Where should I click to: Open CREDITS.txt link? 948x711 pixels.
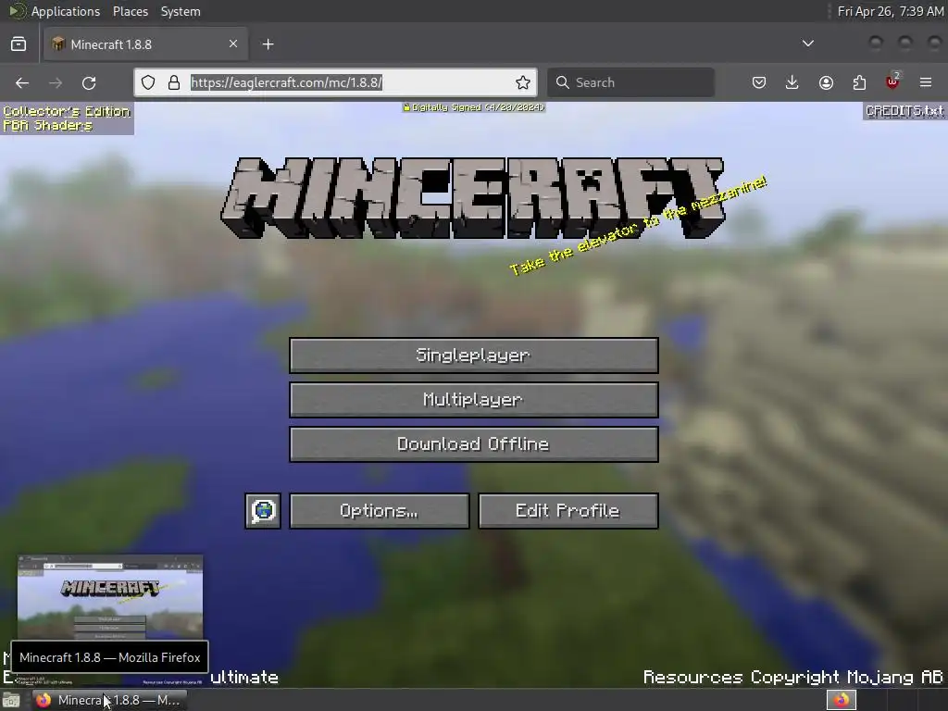click(x=904, y=111)
